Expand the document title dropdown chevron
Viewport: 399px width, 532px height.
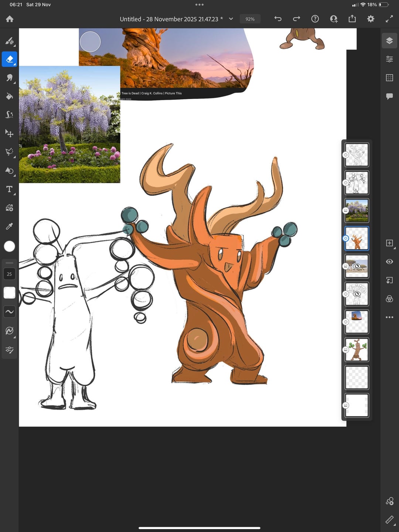[x=231, y=19]
